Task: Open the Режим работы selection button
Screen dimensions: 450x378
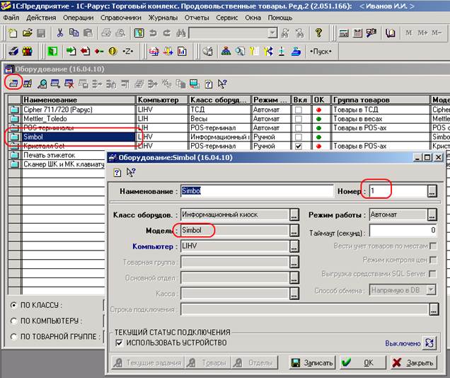Action: click(x=432, y=214)
